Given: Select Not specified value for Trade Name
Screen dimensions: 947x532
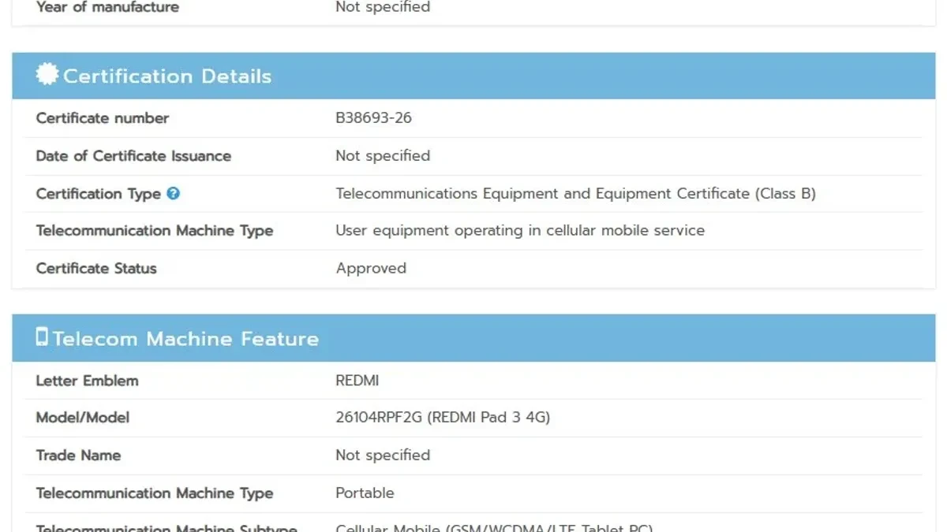Looking at the screenshot, I should click(x=383, y=456).
